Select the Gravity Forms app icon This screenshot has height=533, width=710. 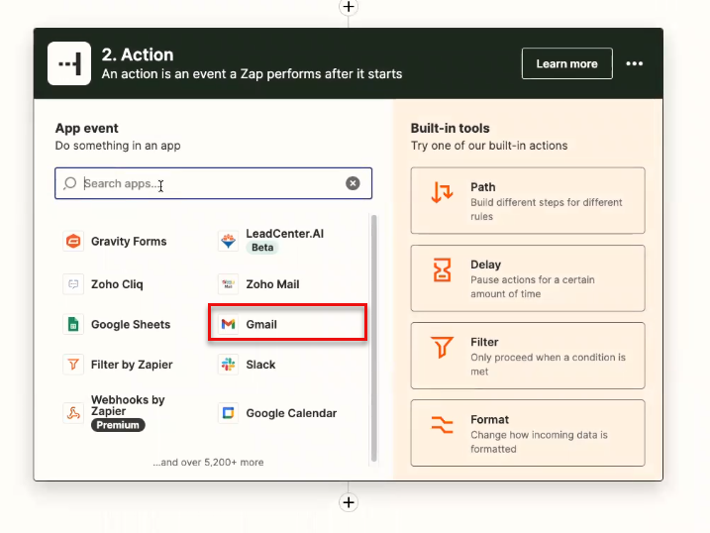[x=72, y=241]
